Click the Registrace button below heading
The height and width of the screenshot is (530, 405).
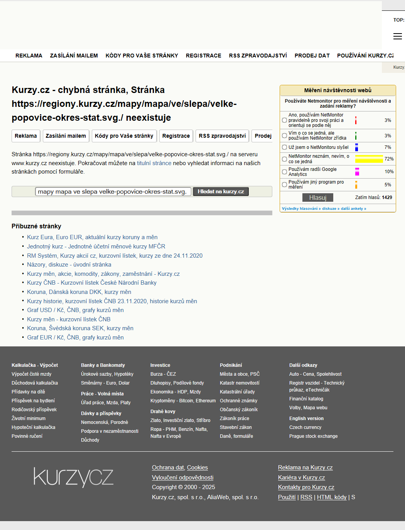click(176, 136)
